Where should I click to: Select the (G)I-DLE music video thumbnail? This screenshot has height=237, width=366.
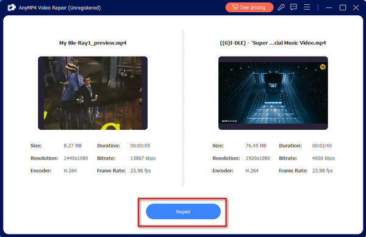click(273, 93)
